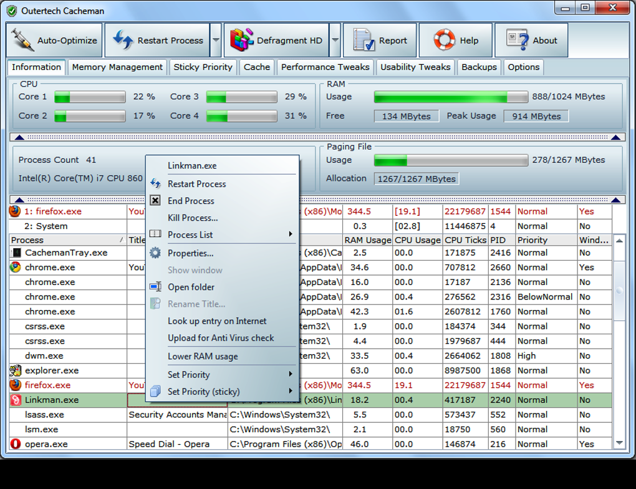Click the BelowNormal priority cell
636x489 pixels.
[545, 297]
